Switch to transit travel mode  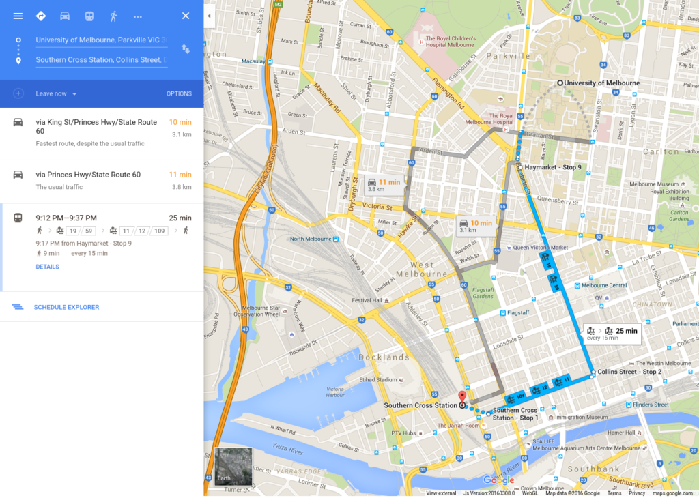coord(89,16)
